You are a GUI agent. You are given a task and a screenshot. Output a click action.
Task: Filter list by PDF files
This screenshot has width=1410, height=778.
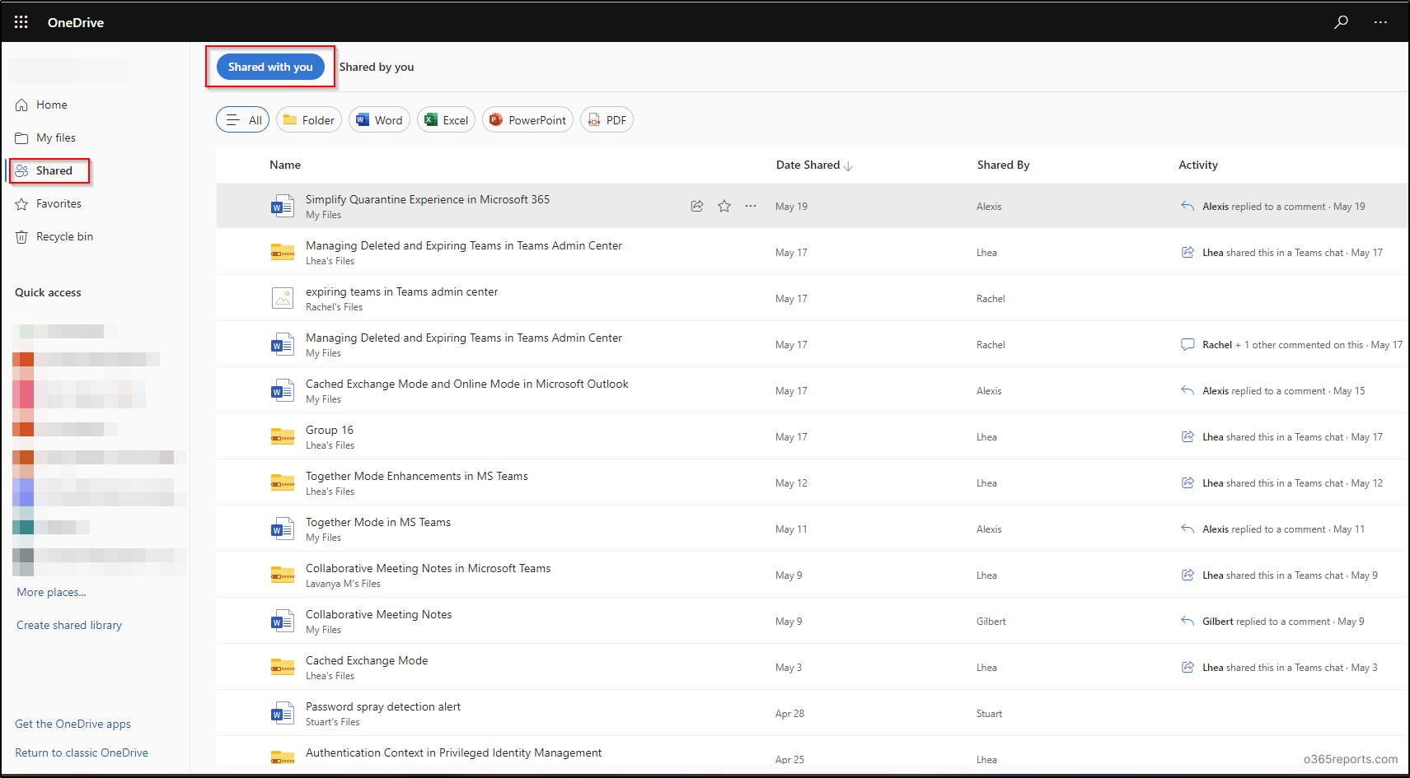pos(607,120)
